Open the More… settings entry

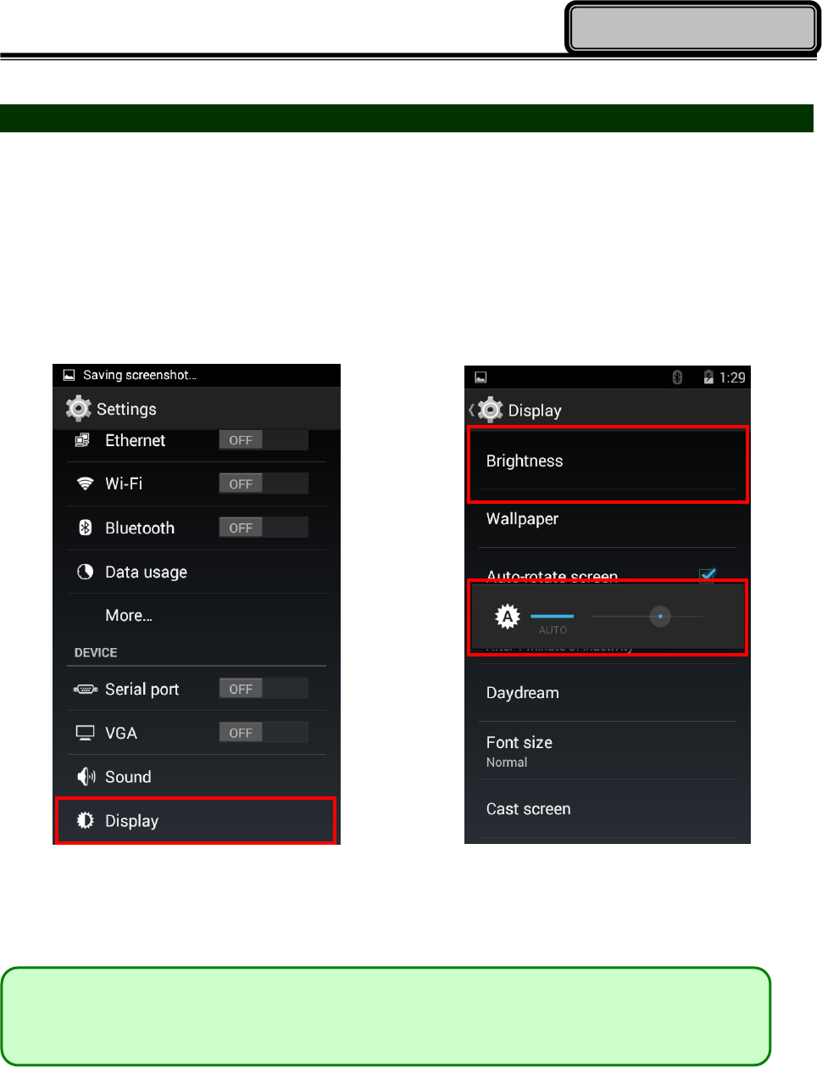129,616
